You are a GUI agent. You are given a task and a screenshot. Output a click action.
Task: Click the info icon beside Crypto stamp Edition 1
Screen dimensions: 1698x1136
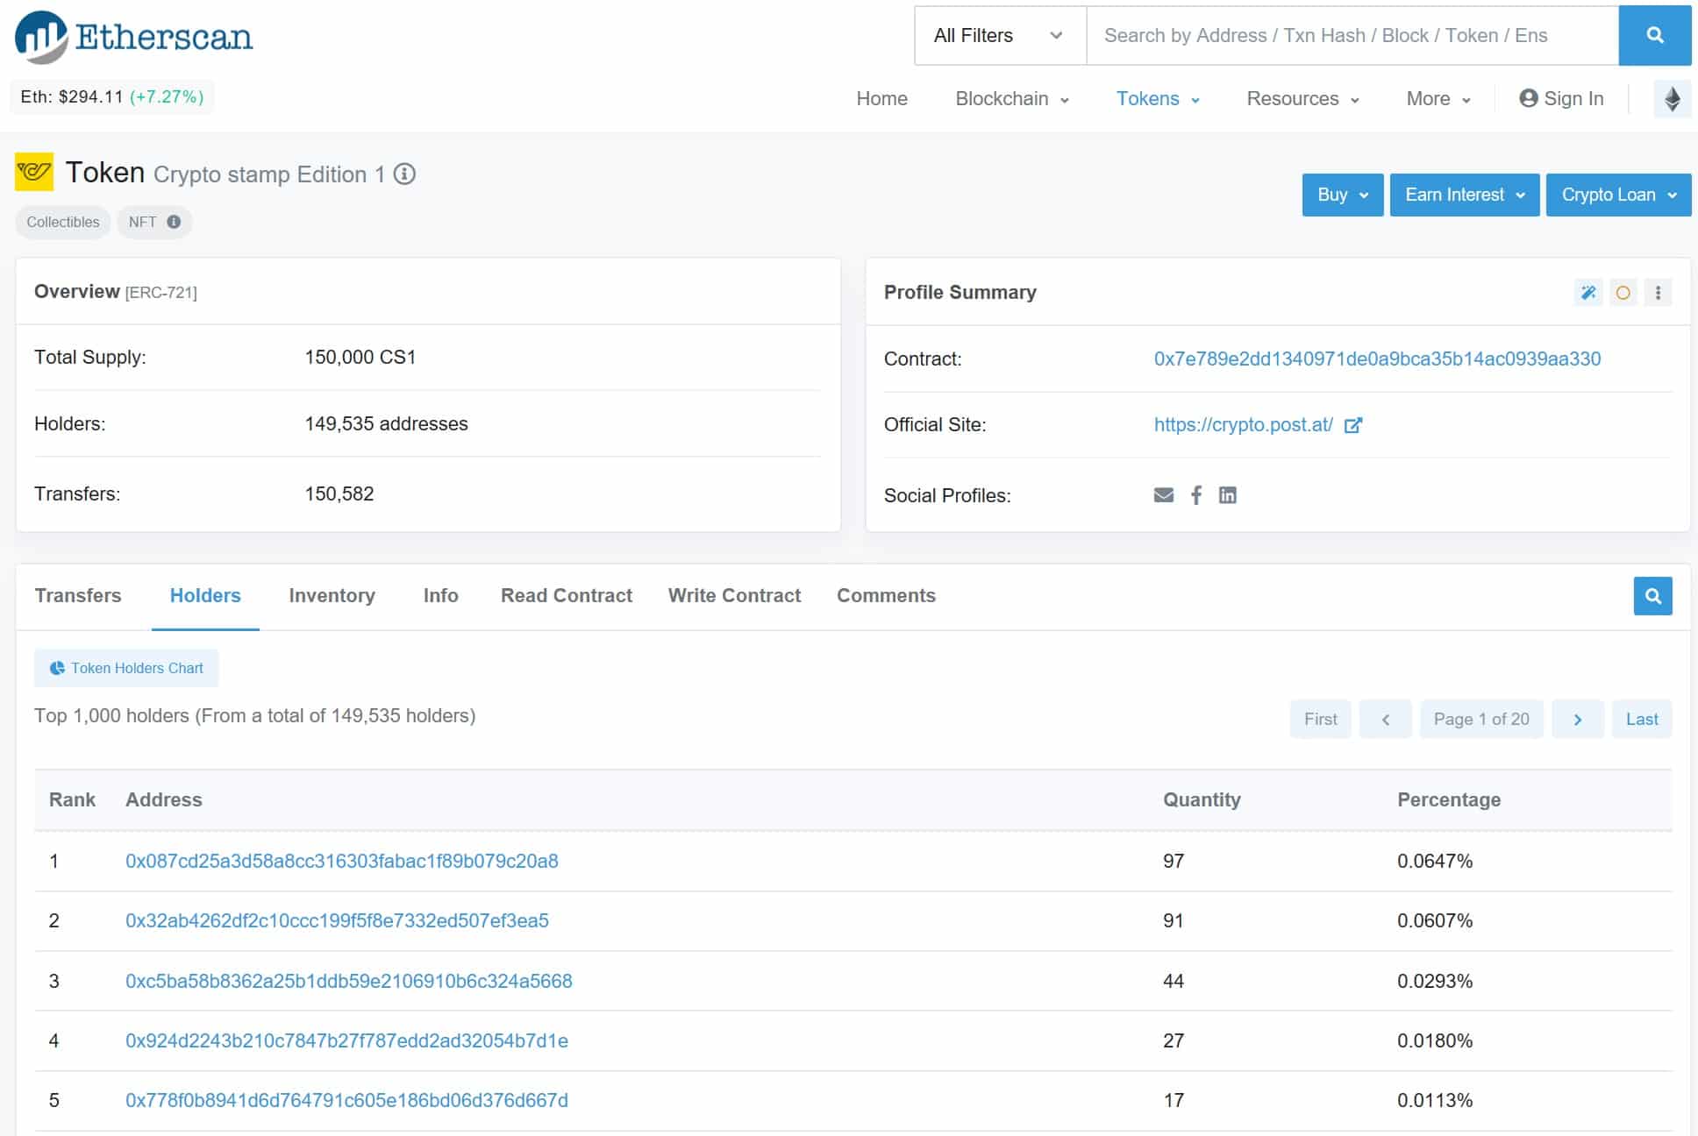pyautogui.click(x=404, y=174)
